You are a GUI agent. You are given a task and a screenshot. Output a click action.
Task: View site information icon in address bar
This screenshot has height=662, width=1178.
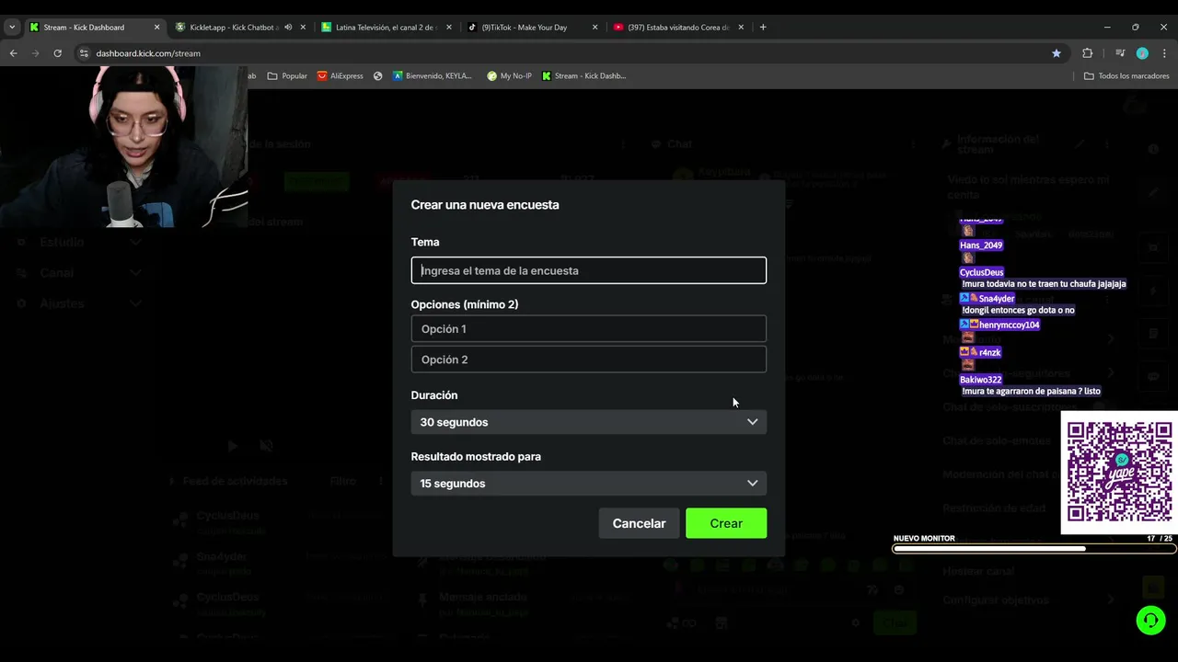[x=83, y=53]
